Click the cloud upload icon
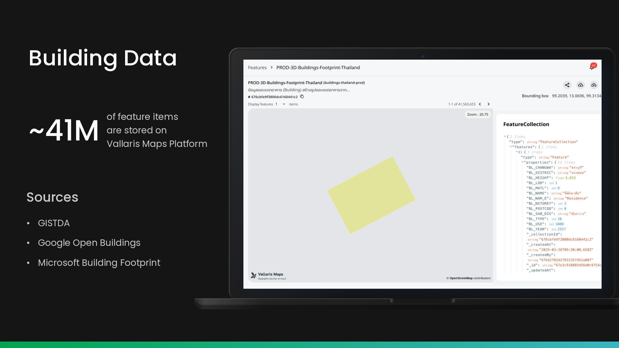 594,85
